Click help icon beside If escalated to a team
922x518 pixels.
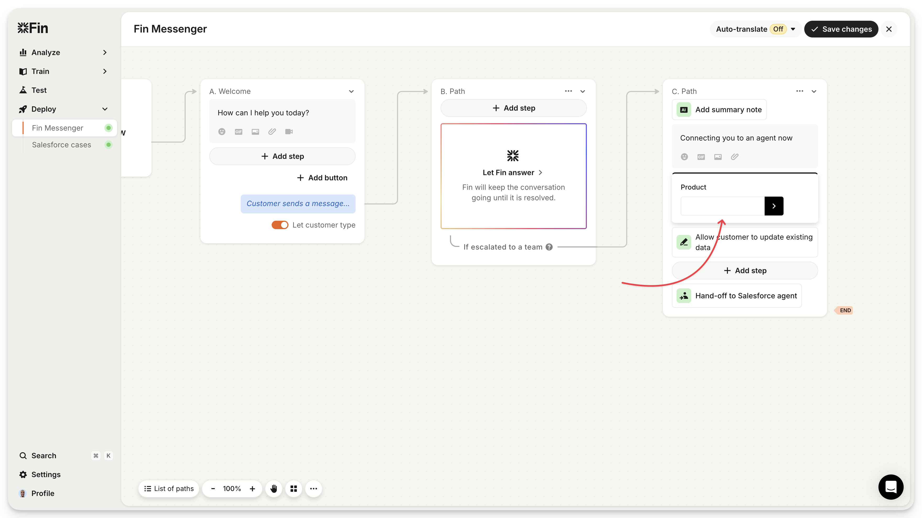(549, 247)
